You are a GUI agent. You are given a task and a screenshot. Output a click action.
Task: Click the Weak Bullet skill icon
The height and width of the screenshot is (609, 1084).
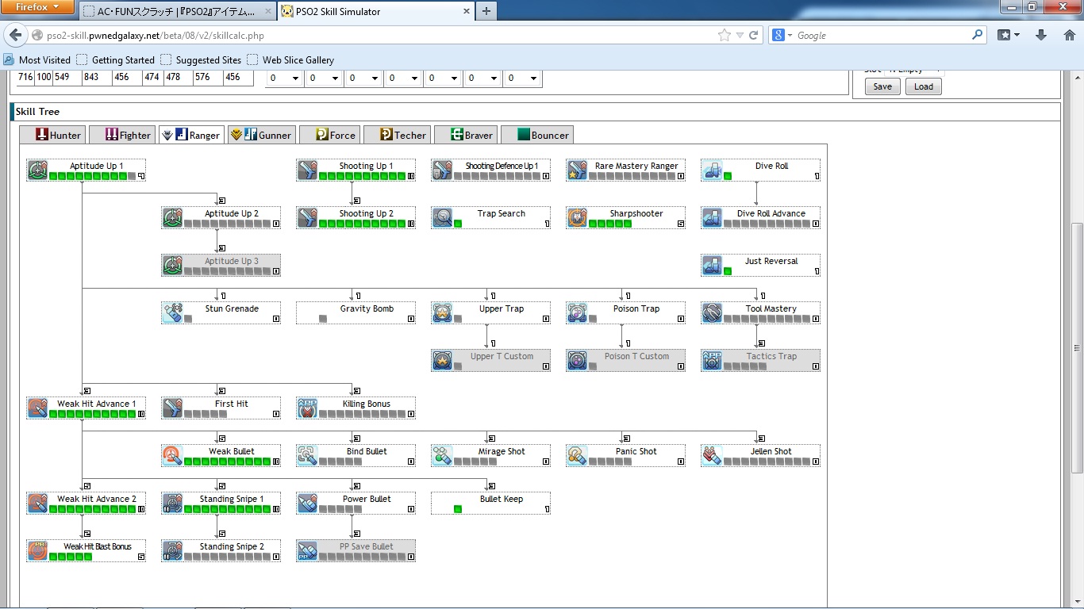[x=172, y=456]
